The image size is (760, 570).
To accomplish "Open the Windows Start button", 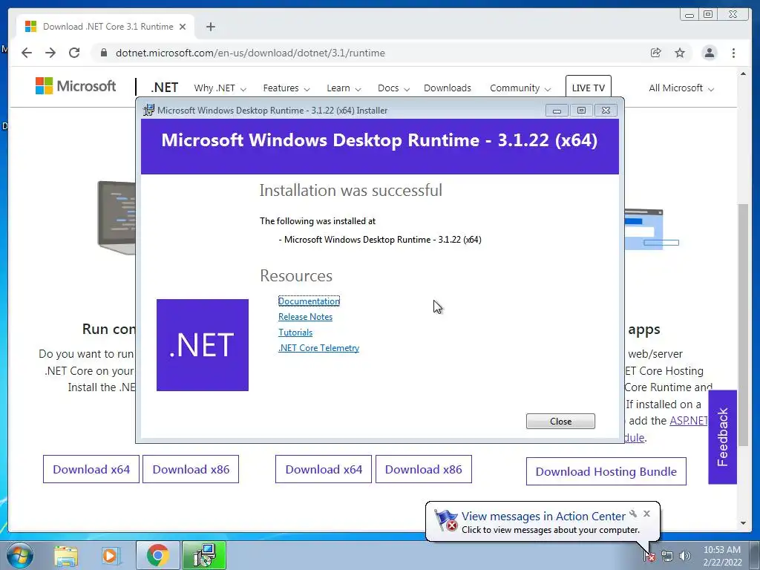I will pos(20,555).
